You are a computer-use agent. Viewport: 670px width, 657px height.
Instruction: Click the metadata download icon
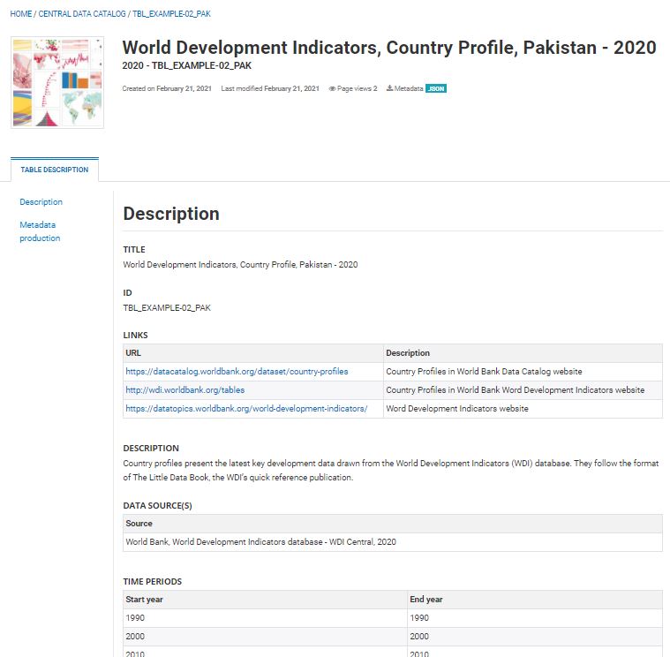tap(389, 89)
